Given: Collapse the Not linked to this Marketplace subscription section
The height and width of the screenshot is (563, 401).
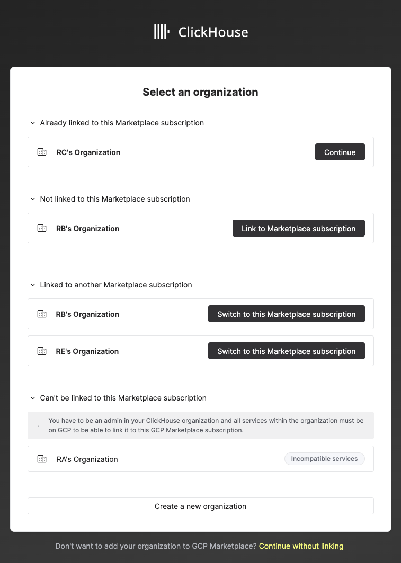Looking at the screenshot, I should click(32, 199).
